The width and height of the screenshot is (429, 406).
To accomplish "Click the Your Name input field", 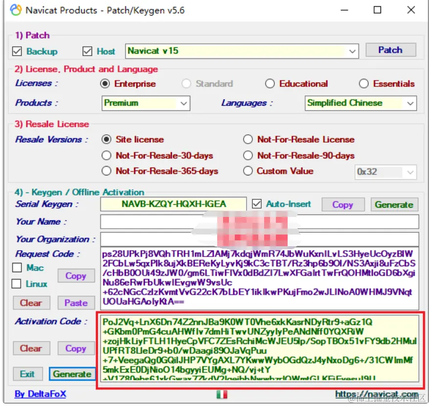I will tap(259, 222).
